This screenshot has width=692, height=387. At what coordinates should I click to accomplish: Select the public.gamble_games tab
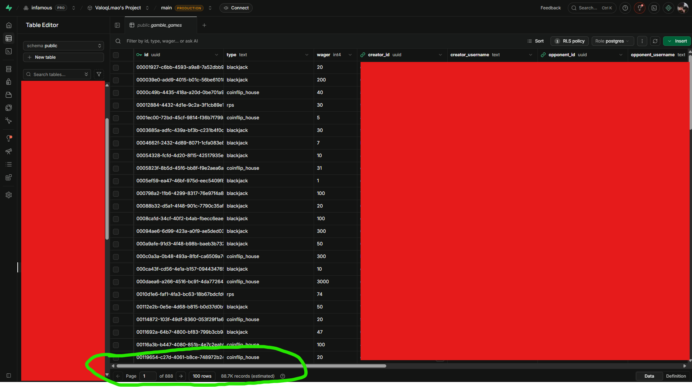tap(161, 25)
